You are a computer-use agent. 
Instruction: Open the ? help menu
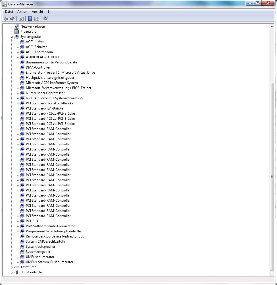48,12
